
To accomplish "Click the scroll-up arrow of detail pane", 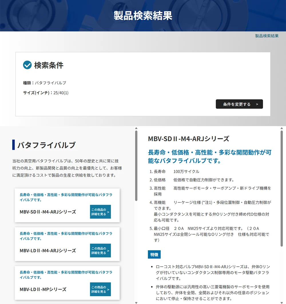I will [x=281, y=128].
